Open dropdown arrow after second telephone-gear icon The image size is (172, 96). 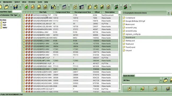click(130, 7)
